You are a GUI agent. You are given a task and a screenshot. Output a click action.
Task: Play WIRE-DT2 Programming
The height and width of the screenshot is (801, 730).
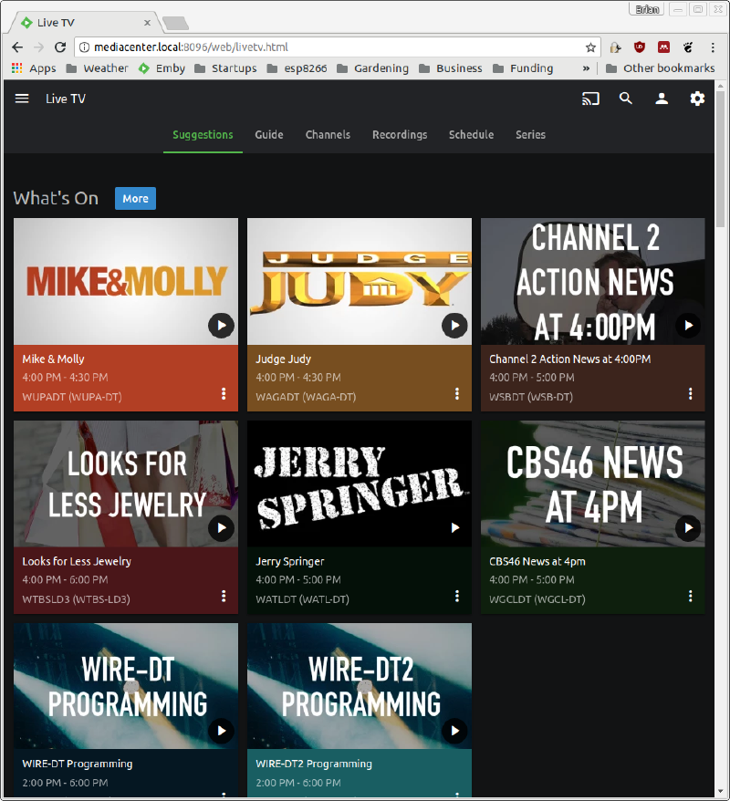click(x=454, y=731)
